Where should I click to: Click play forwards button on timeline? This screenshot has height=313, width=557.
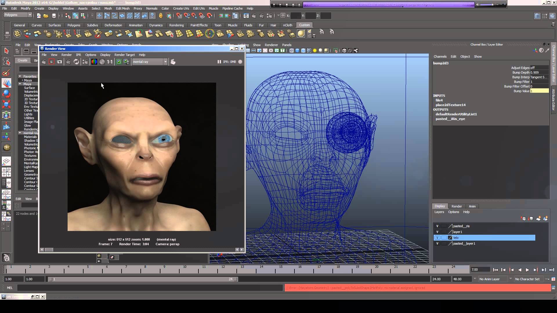pos(527,270)
